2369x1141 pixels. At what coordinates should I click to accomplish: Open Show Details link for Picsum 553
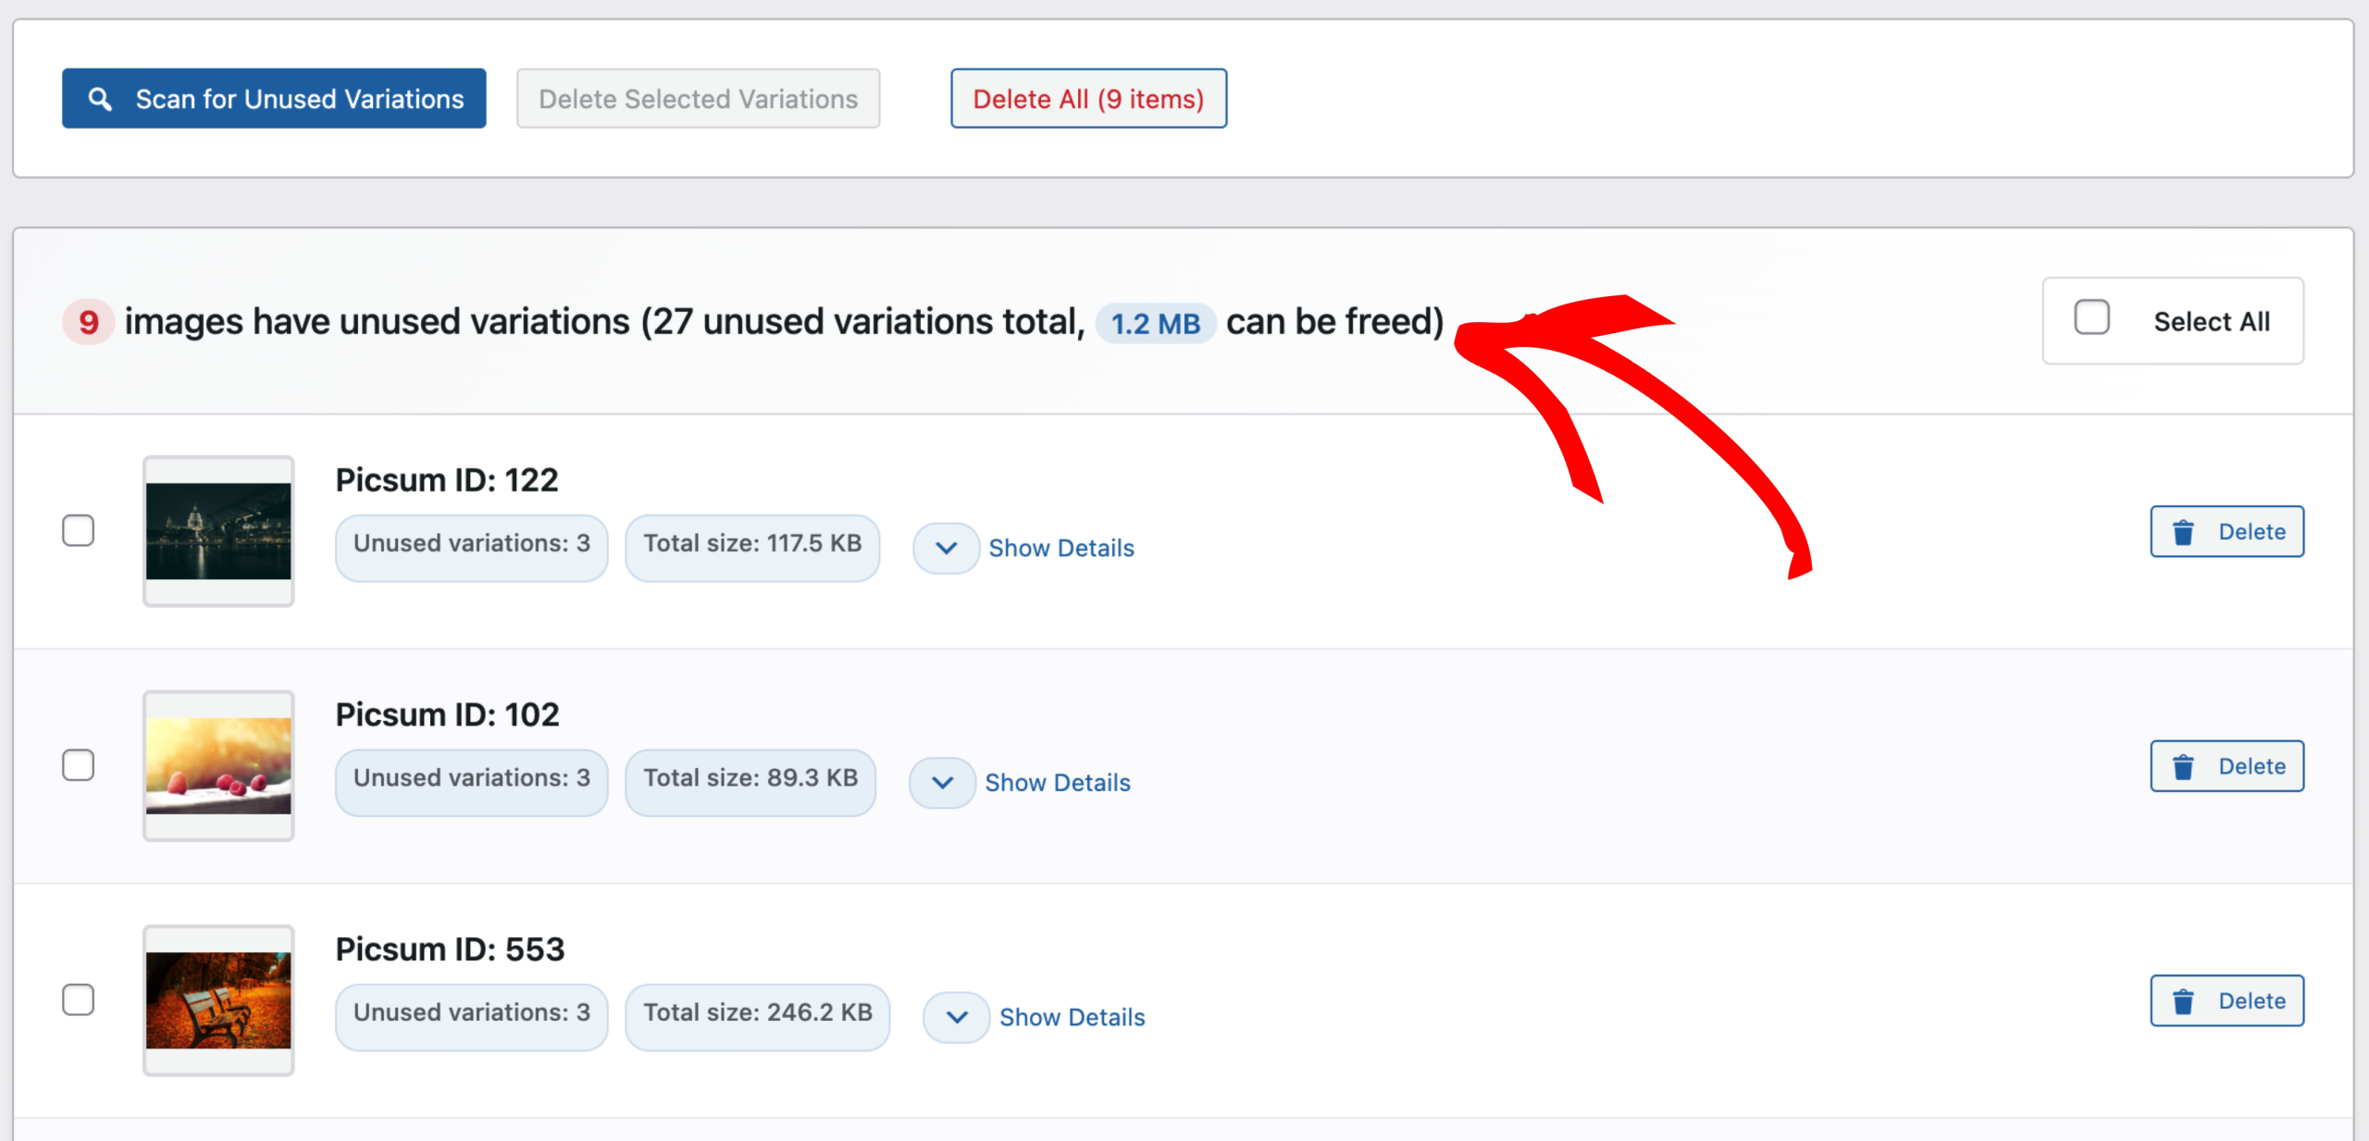tap(1072, 1017)
